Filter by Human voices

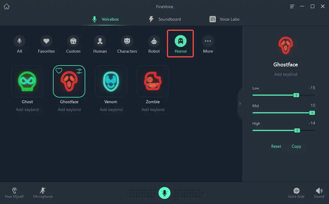(x=100, y=44)
